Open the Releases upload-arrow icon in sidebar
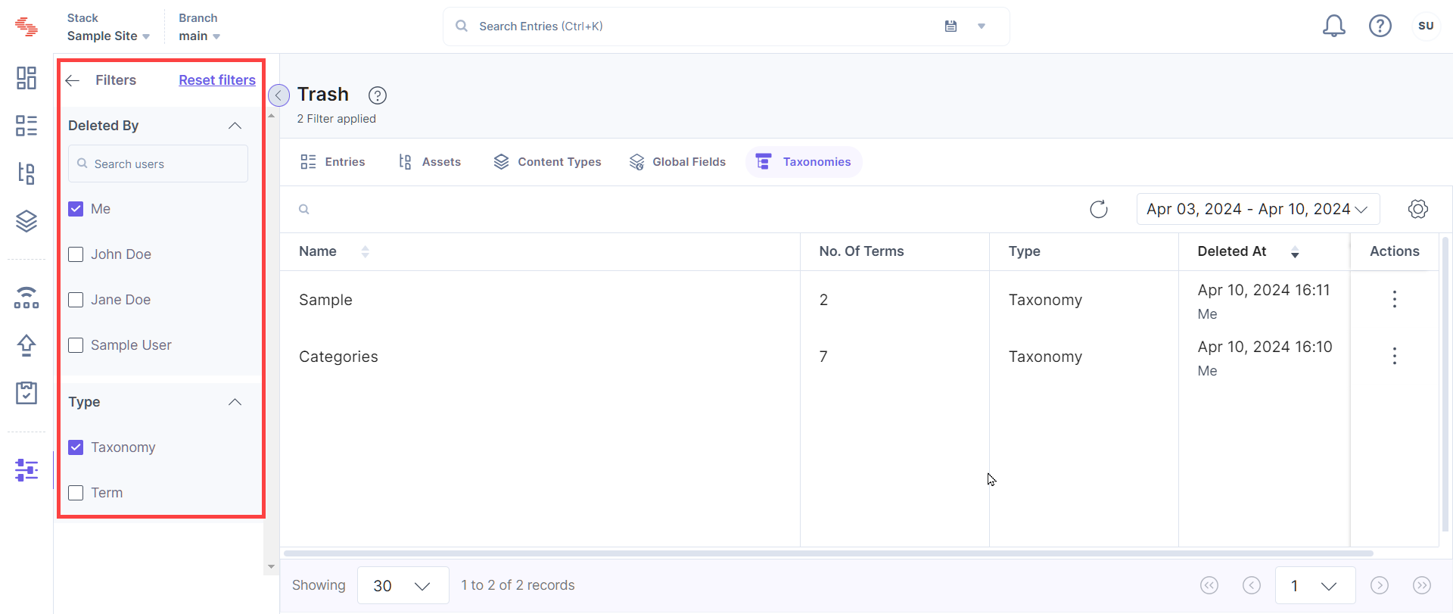The width and height of the screenshot is (1453, 614). (26, 345)
